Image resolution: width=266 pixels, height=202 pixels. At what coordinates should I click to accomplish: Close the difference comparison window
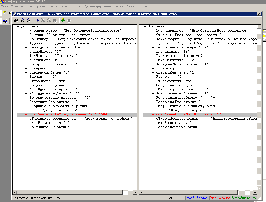pos(259,14)
